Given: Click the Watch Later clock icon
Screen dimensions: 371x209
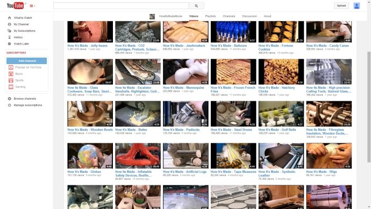Looking at the screenshot, I should tap(10, 44).
